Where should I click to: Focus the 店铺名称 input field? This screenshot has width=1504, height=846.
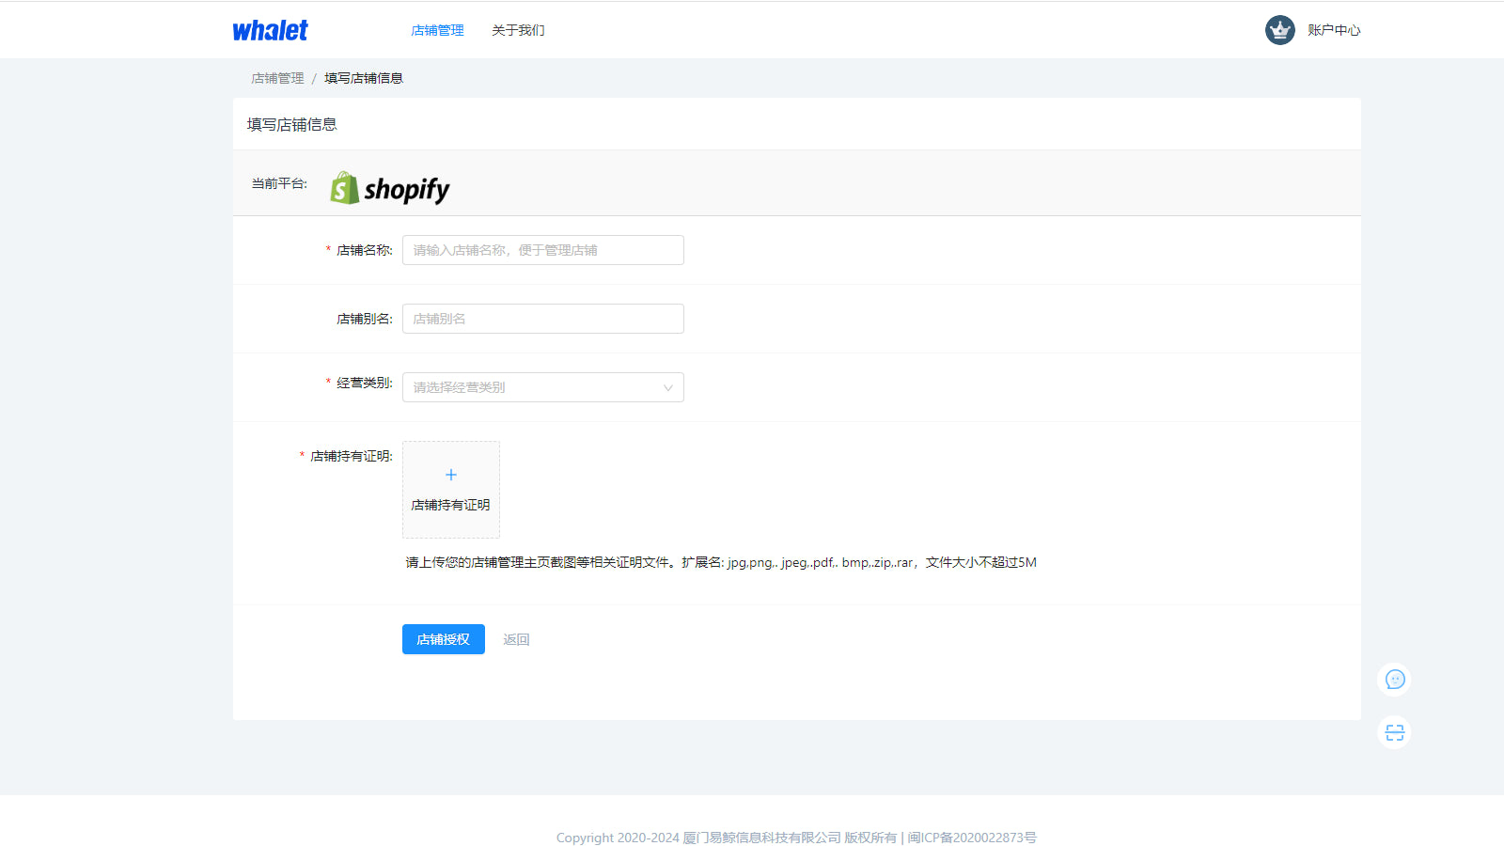[x=543, y=250]
